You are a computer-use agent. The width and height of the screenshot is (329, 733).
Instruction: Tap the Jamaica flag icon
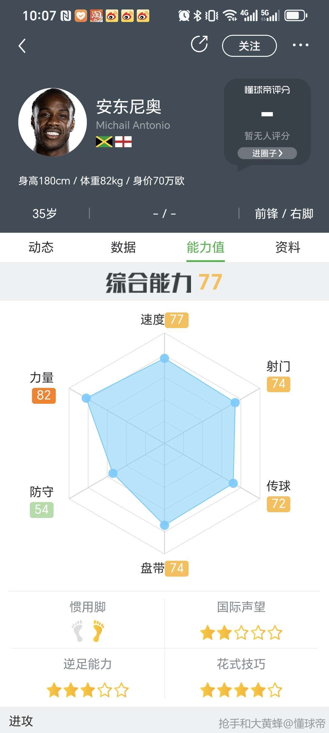pyautogui.click(x=104, y=142)
